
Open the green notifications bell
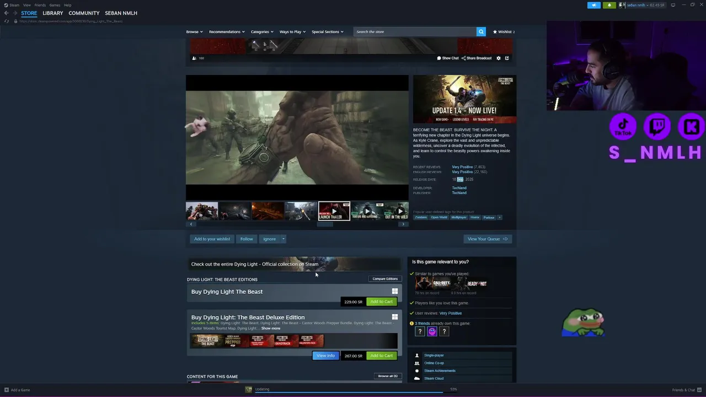tap(609, 5)
